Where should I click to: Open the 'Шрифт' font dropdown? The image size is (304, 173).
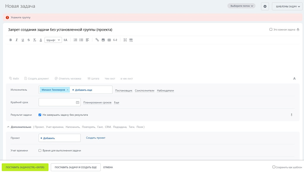point(53,40)
